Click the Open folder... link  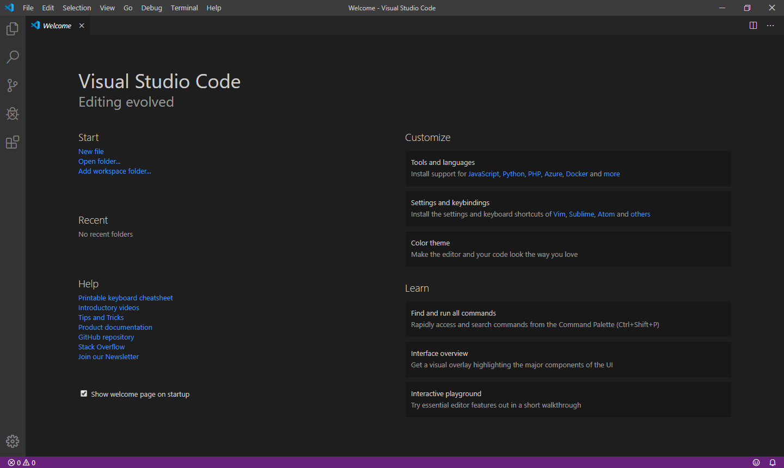click(x=99, y=161)
